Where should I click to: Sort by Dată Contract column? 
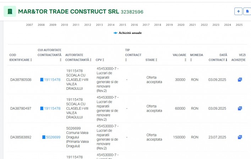[218, 57]
